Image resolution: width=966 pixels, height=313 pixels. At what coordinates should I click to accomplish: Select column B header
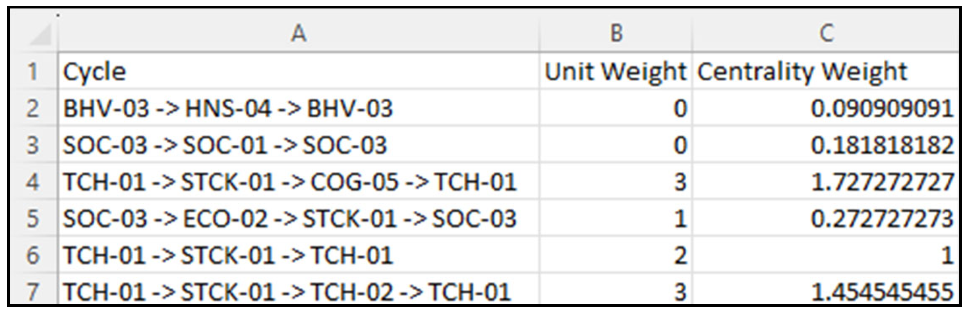point(616,33)
